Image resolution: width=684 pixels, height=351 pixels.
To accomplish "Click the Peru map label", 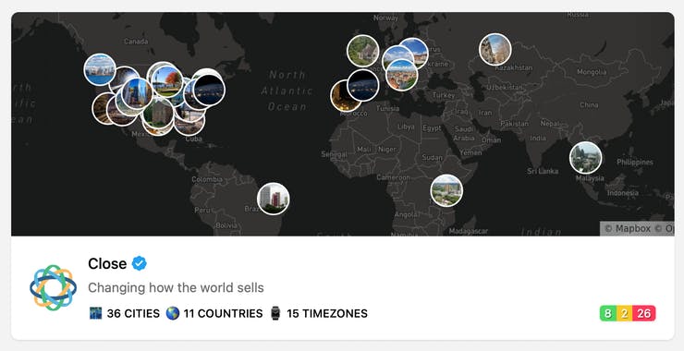I will [202, 210].
